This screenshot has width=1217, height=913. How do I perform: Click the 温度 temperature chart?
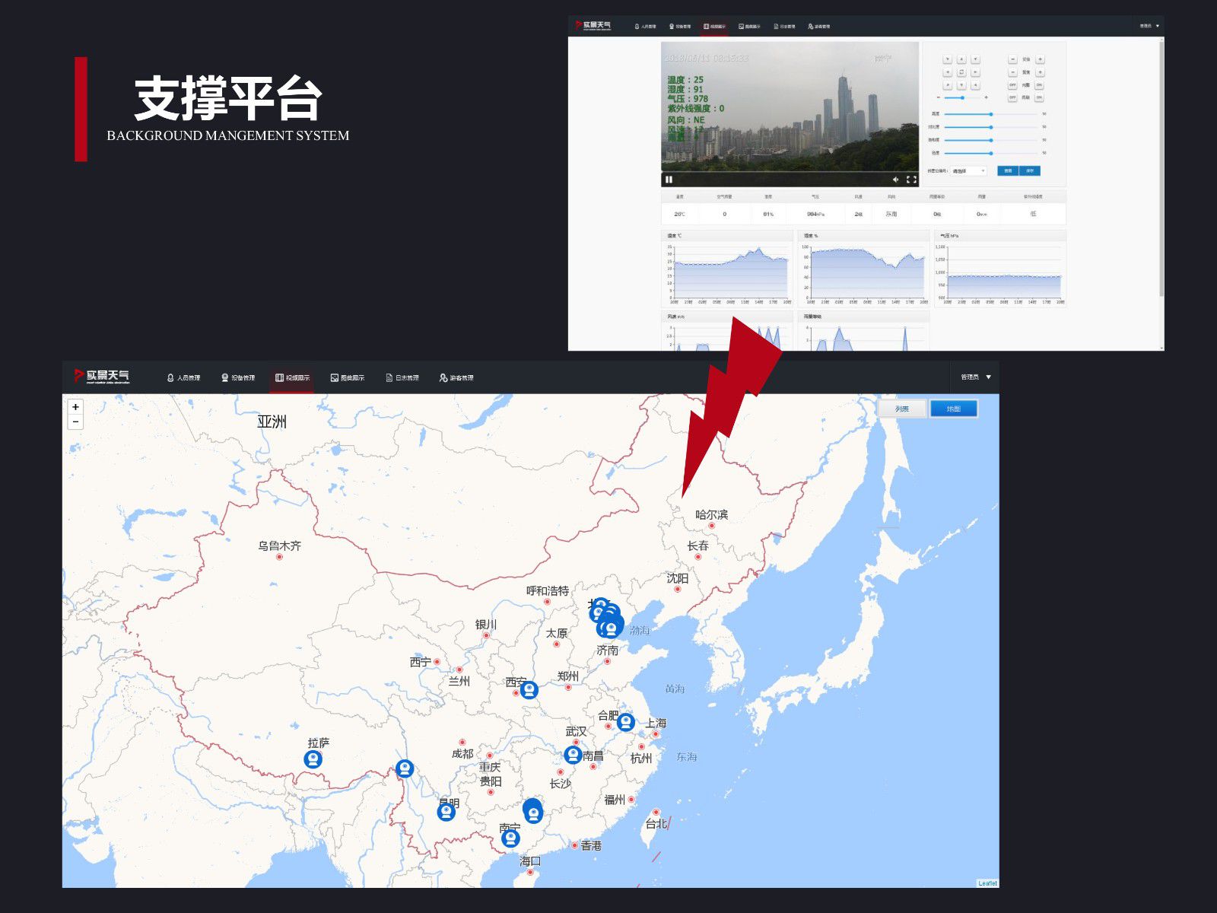click(x=727, y=269)
